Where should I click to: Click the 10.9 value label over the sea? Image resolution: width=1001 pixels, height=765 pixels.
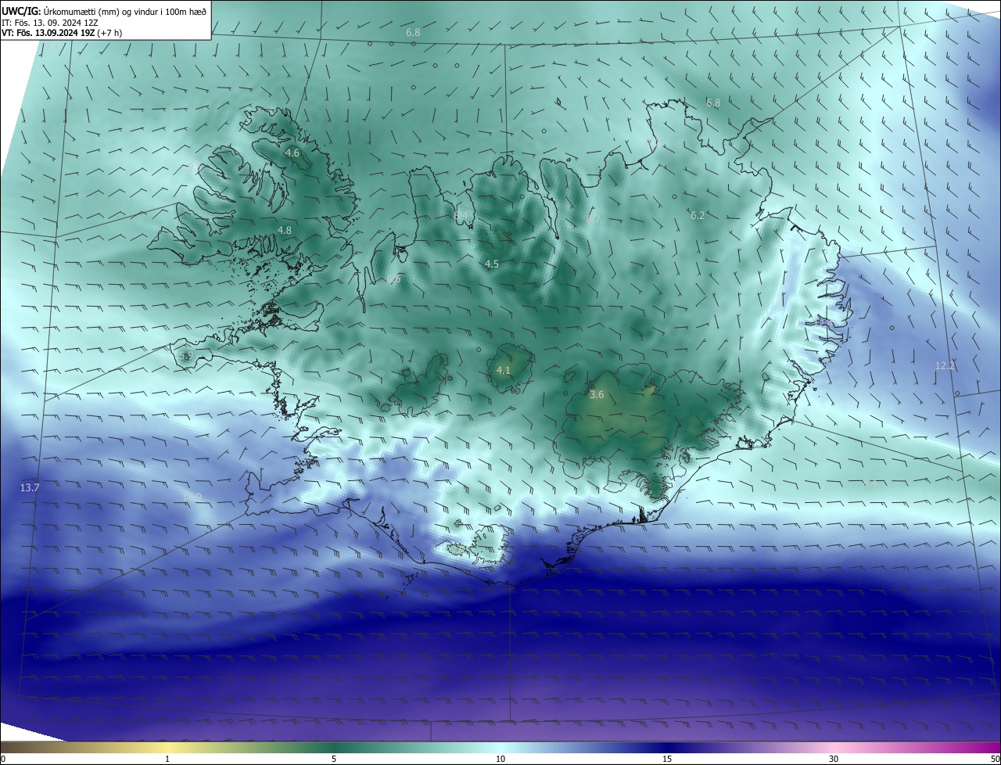click(192, 497)
